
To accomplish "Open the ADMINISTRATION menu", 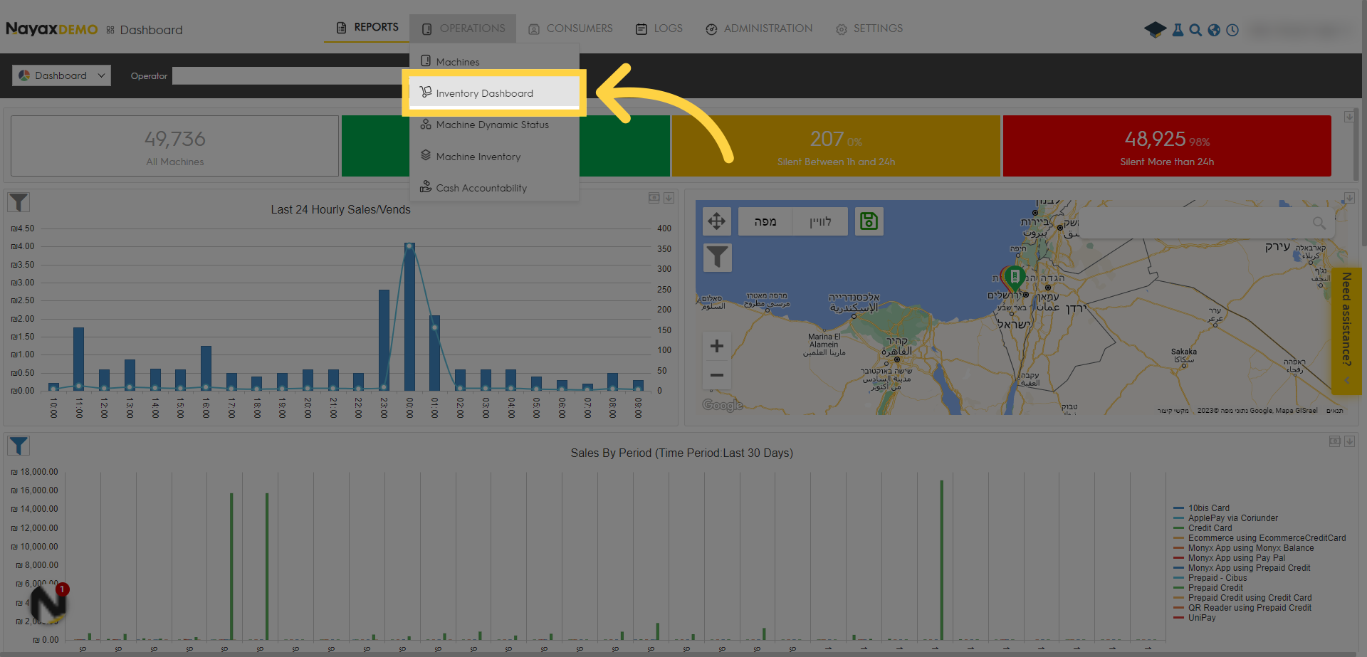I will click(759, 28).
